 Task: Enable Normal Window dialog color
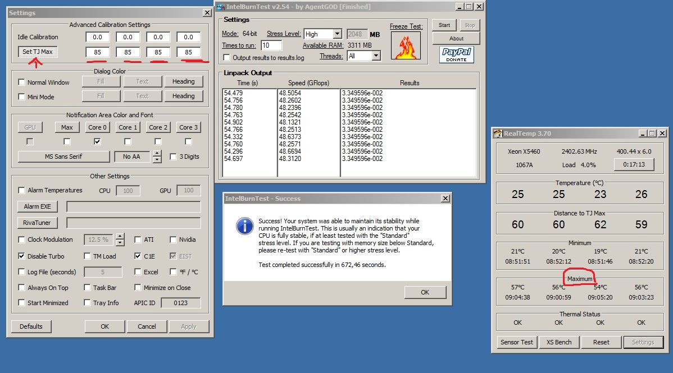pos(21,82)
